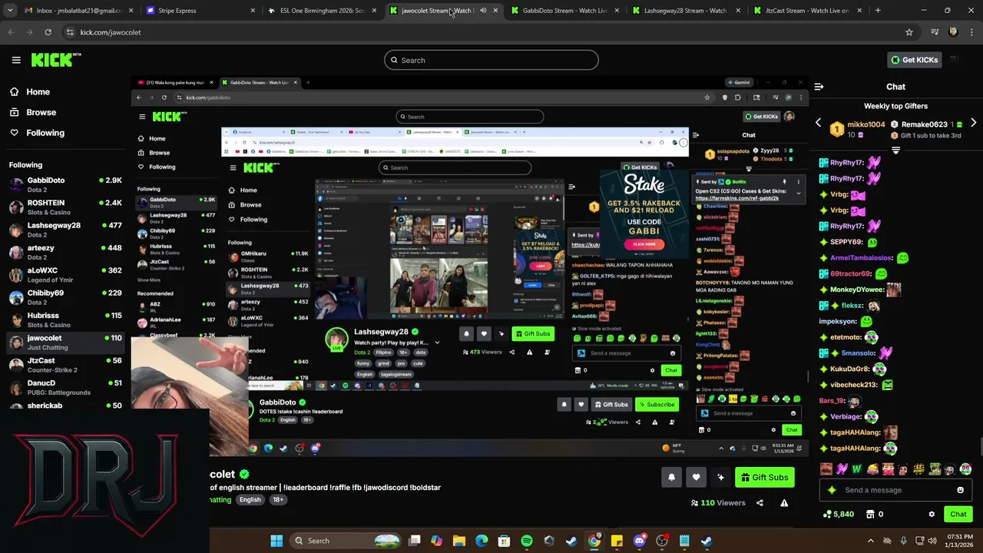Open Chrome media control icon in toolbar
The height and width of the screenshot is (553, 983).
point(935,32)
